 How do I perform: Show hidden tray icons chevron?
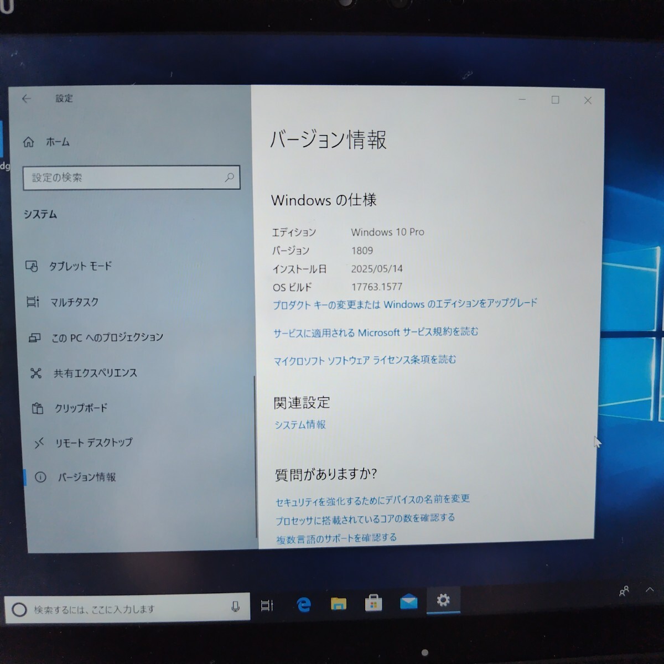tap(650, 590)
